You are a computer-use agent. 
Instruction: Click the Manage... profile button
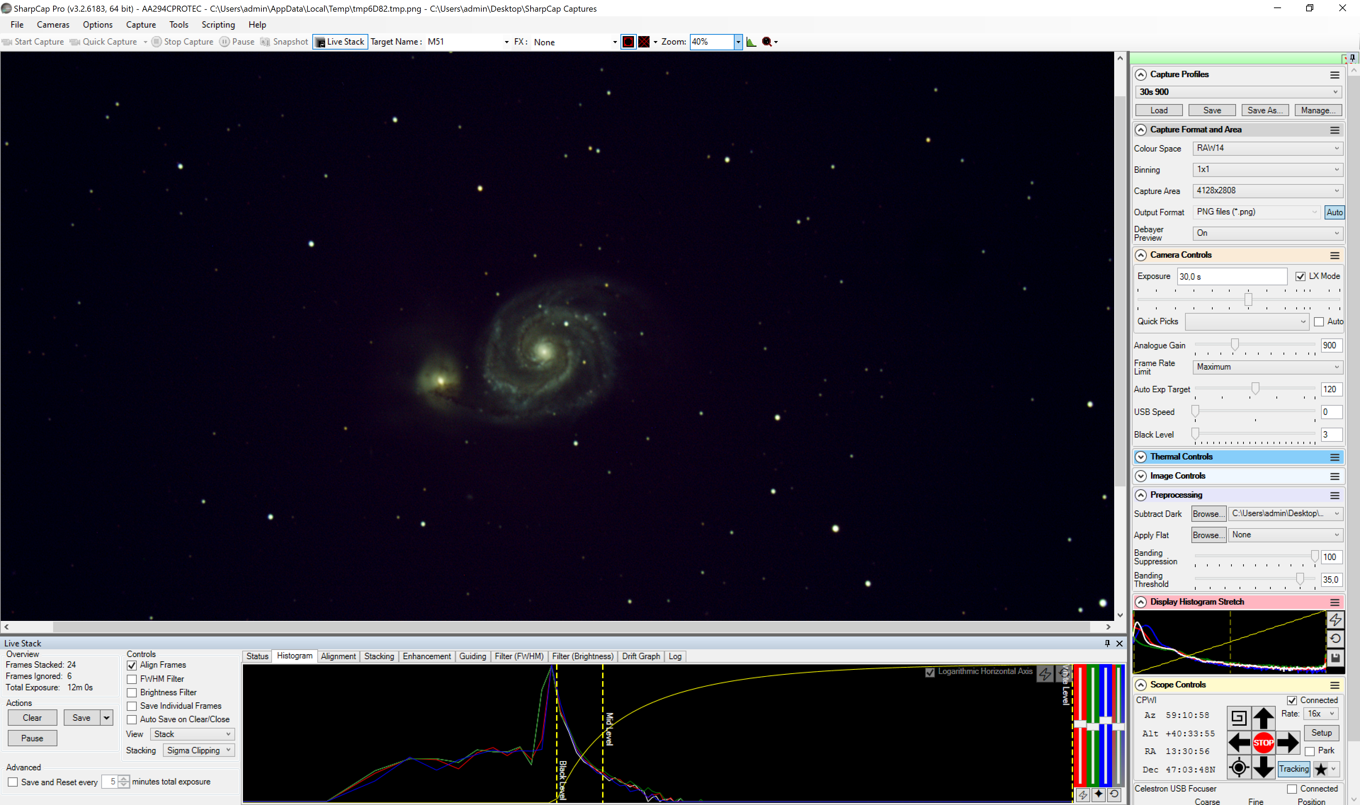(x=1318, y=111)
